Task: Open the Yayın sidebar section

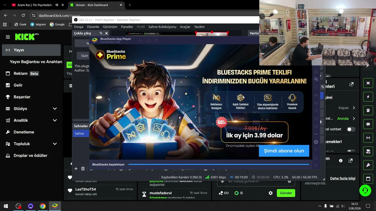Action: point(31,50)
